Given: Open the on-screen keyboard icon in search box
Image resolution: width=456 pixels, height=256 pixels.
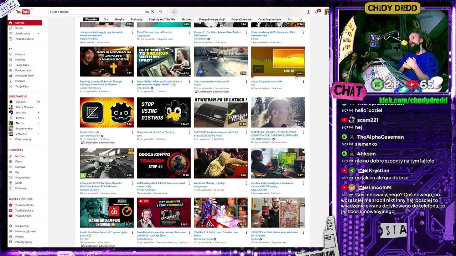Looking at the screenshot, I should (x=147, y=12).
